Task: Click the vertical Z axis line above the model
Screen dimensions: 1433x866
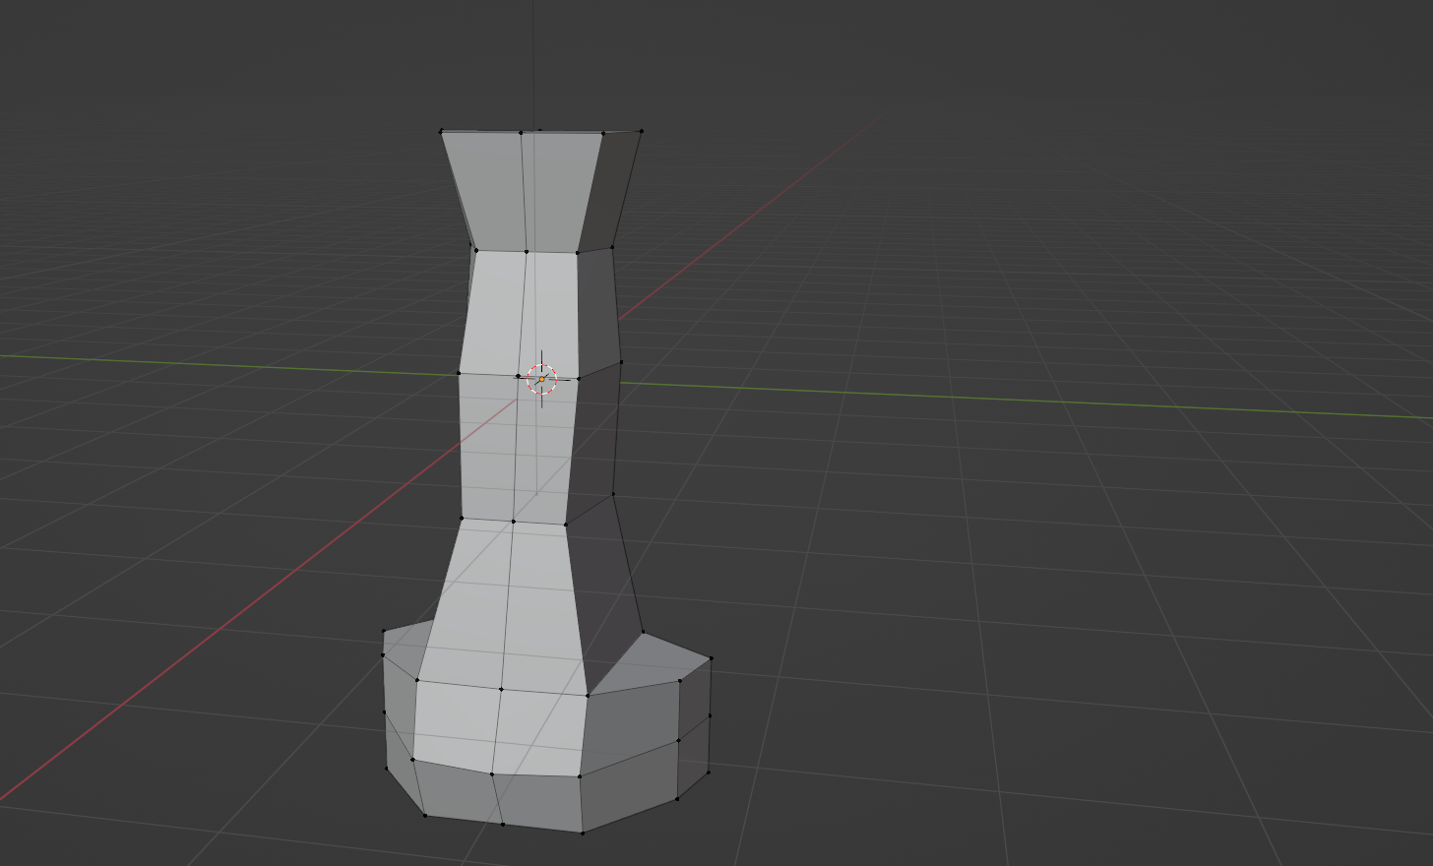Action: (533, 59)
